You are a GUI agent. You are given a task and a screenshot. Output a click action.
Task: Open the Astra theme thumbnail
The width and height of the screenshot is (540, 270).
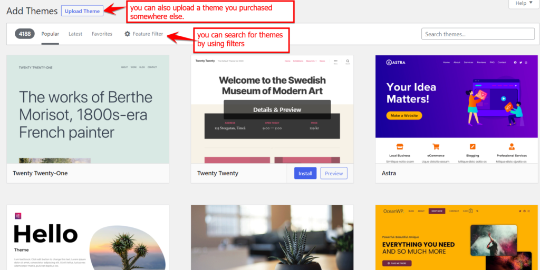click(457, 109)
